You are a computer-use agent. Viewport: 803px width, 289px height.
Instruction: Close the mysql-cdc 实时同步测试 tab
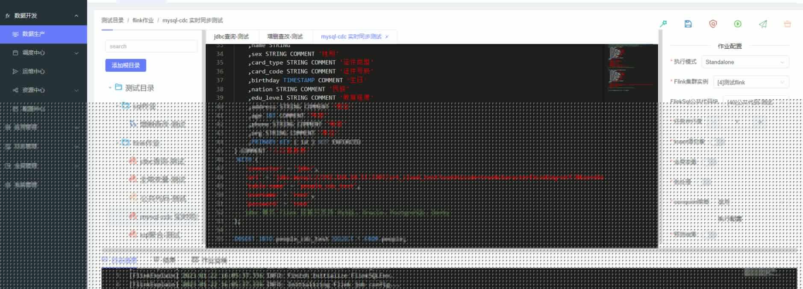[387, 37]
